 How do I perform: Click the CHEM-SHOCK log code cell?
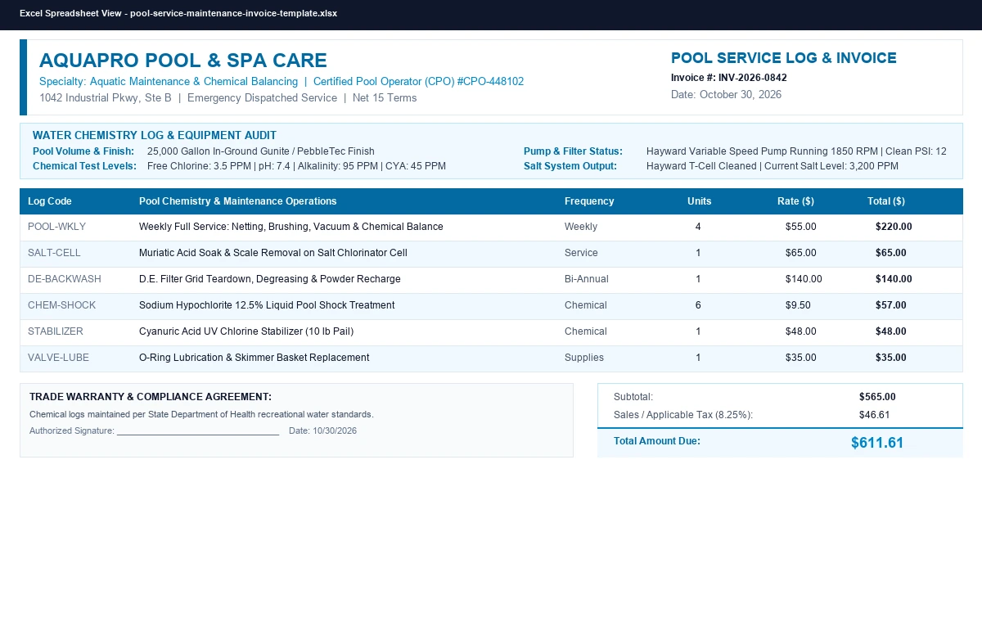coord(62,305)
